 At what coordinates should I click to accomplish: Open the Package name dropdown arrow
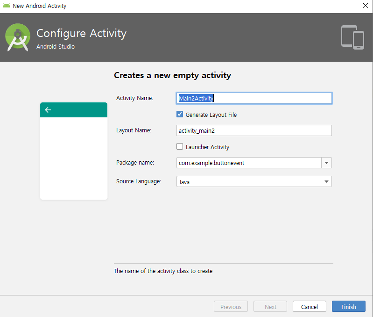[x=326, y=163]
